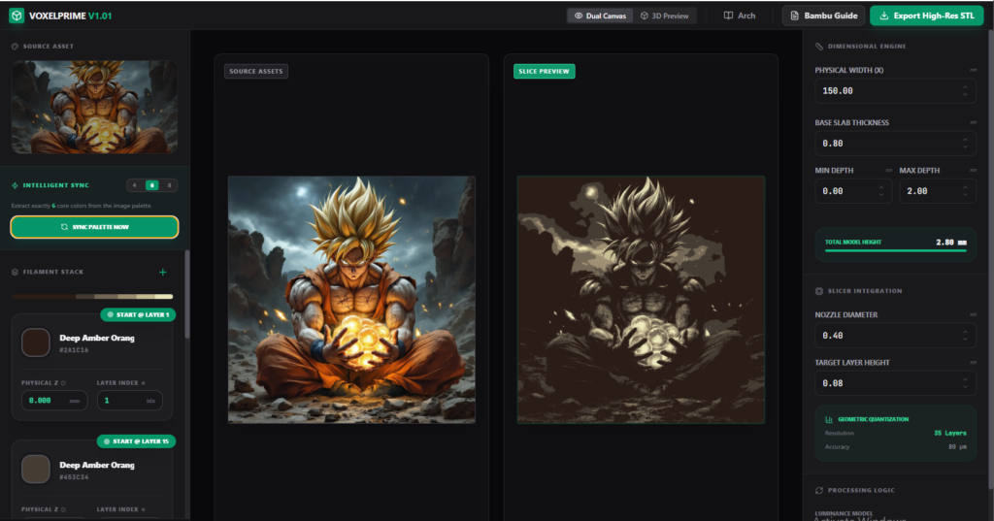Add a new filament with the plus icon
The image size is (994, 521).
[162, 273]
